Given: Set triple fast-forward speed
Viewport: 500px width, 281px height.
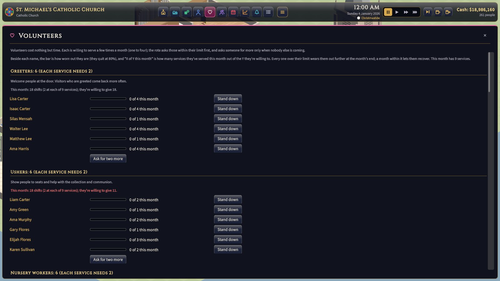Looking at the screenshot, I should pos(415,12).
